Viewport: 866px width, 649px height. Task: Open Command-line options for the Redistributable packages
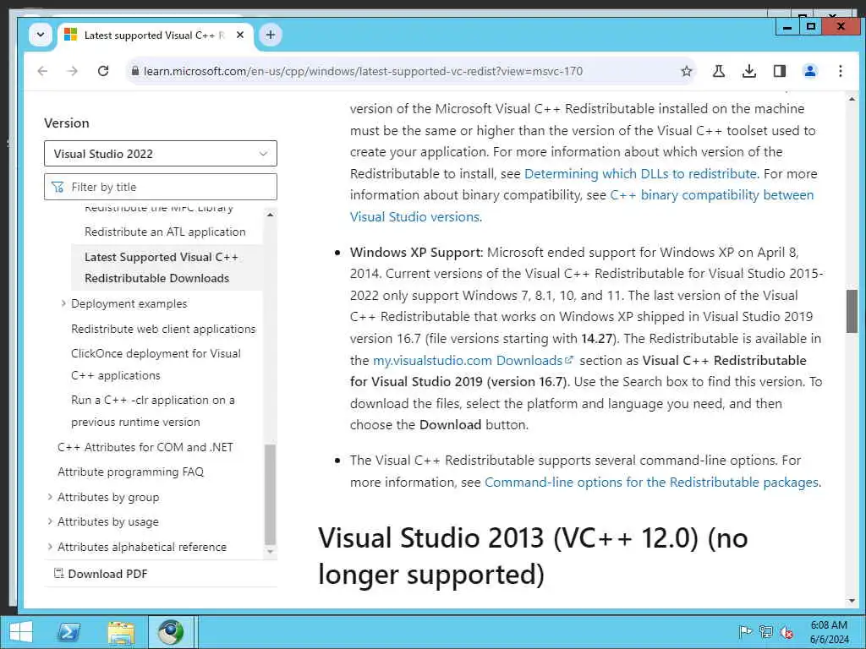tap(651, 483)
